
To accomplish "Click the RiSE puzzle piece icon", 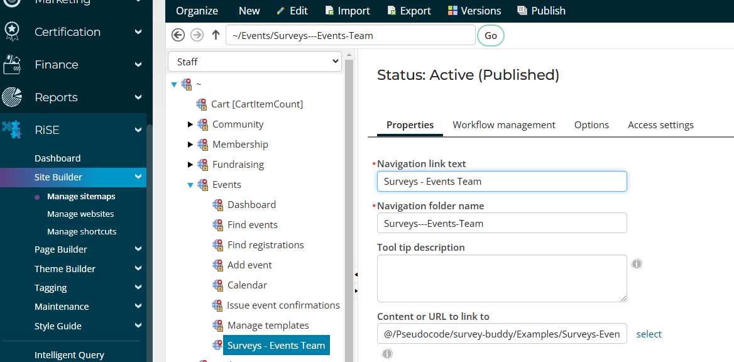I will pos(12,129).
